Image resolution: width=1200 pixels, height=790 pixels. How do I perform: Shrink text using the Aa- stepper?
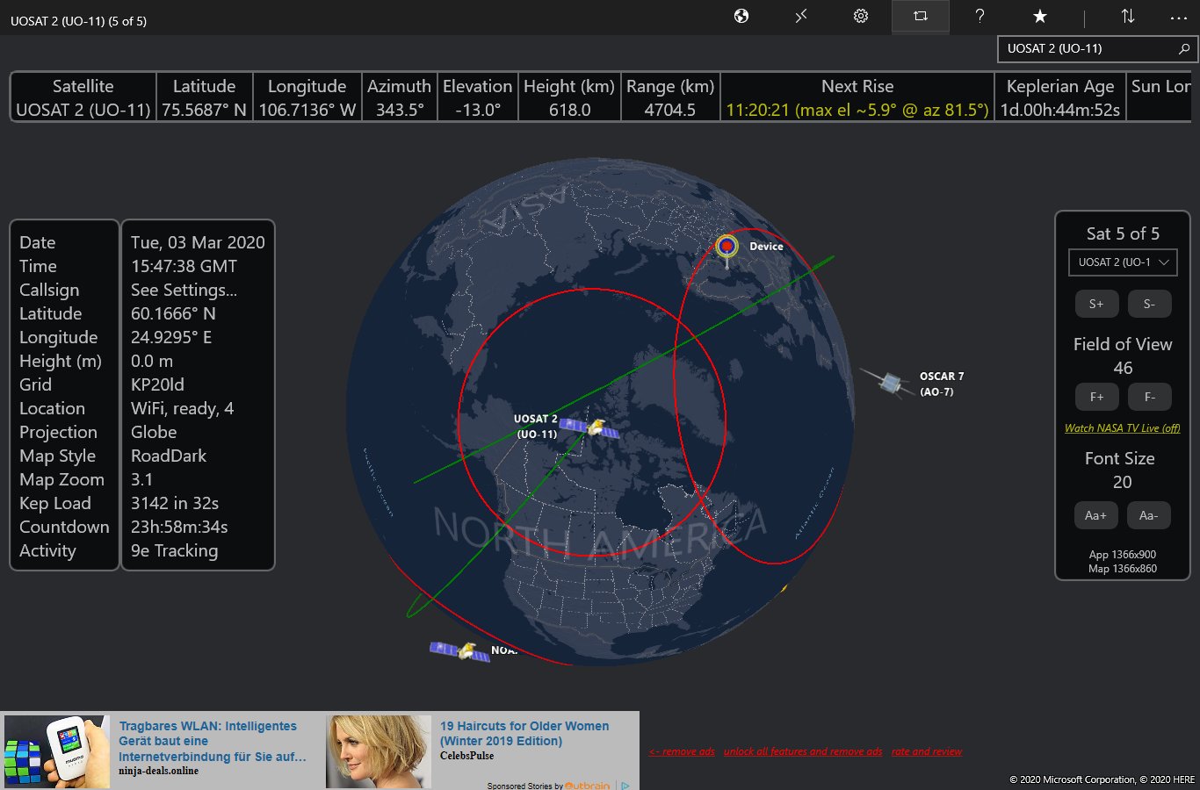click(x=1149, y=515)
